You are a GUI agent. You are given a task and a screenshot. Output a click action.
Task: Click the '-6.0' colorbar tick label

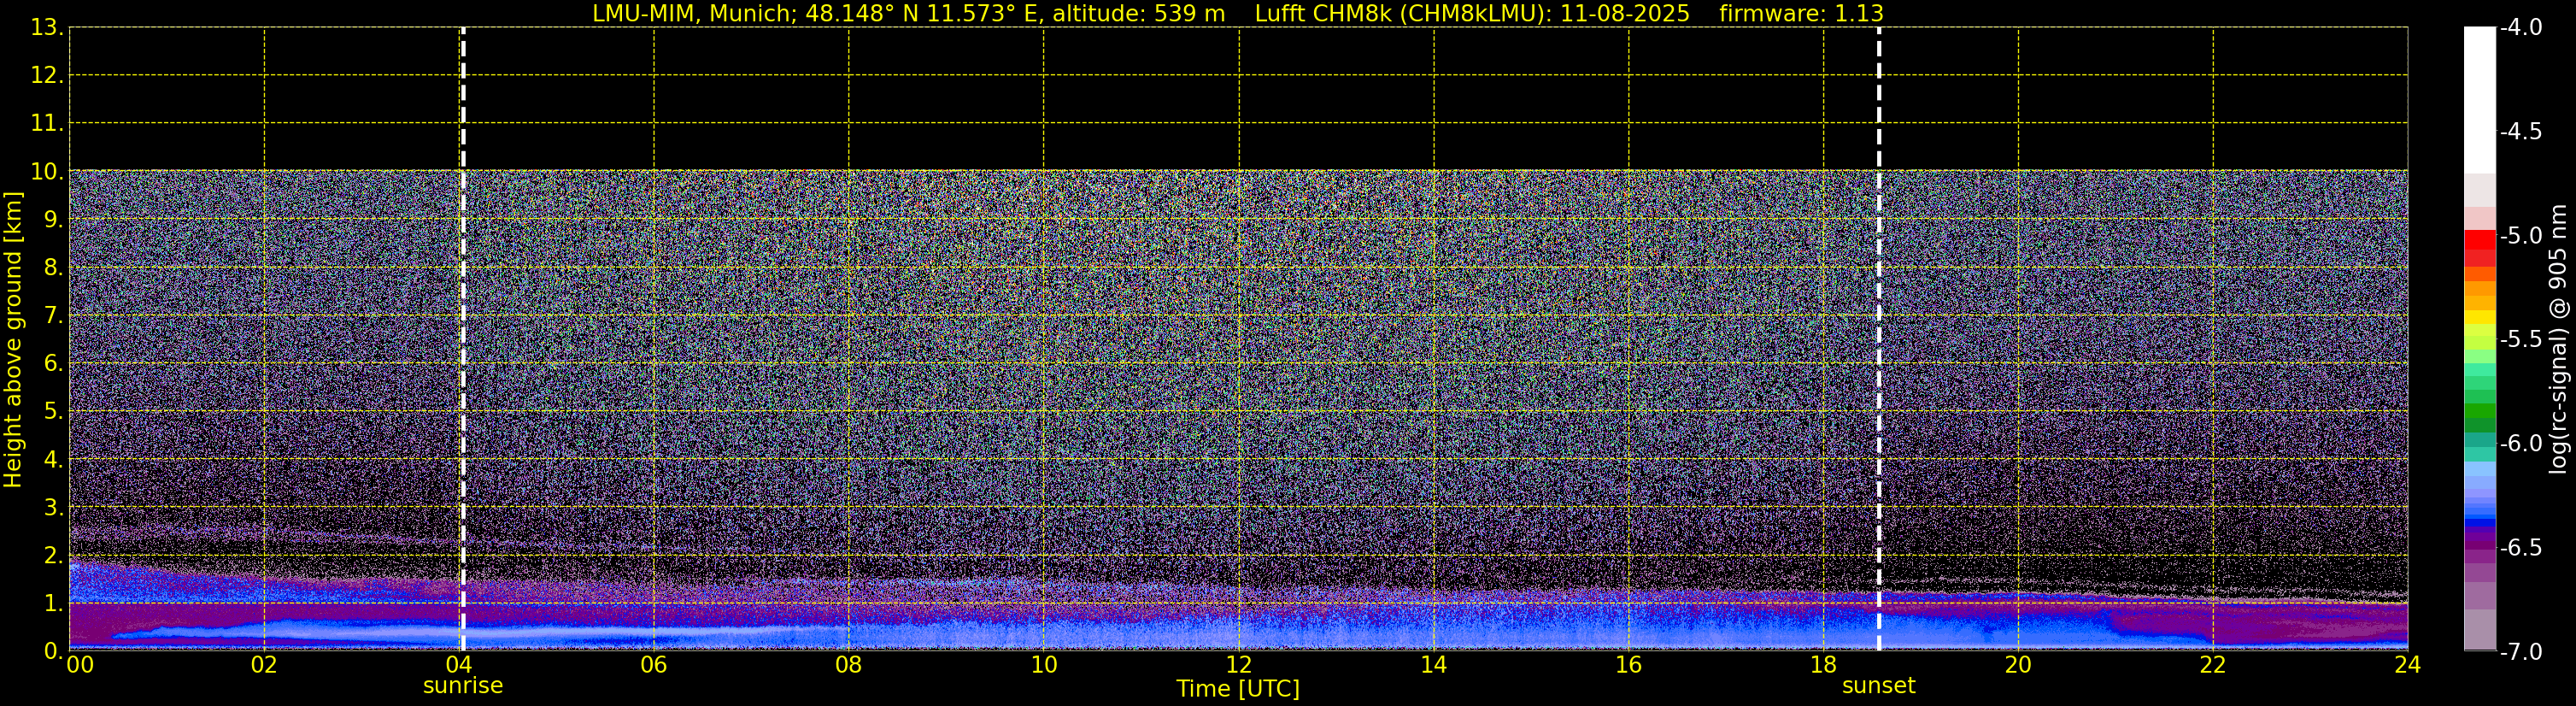pyautogui.click(x=2520, y=444)
